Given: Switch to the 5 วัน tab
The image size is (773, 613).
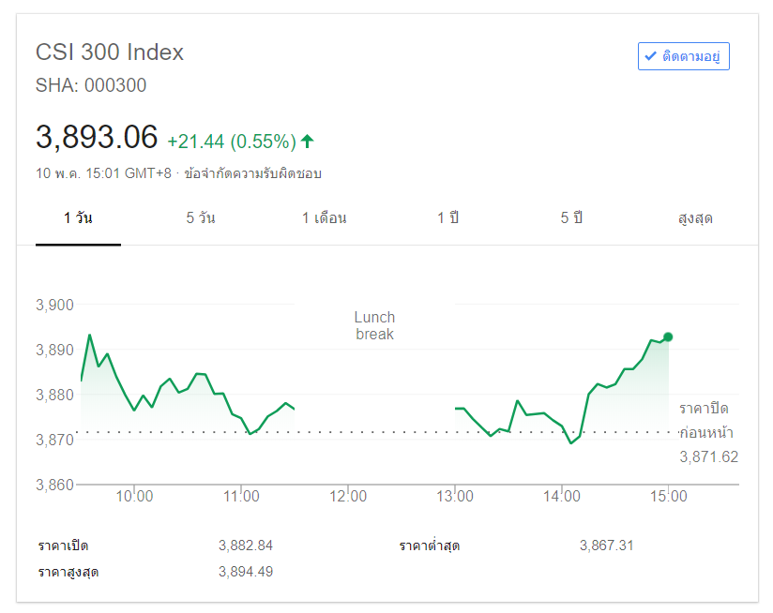Looking at the screenshot, I should click(201, 218).
